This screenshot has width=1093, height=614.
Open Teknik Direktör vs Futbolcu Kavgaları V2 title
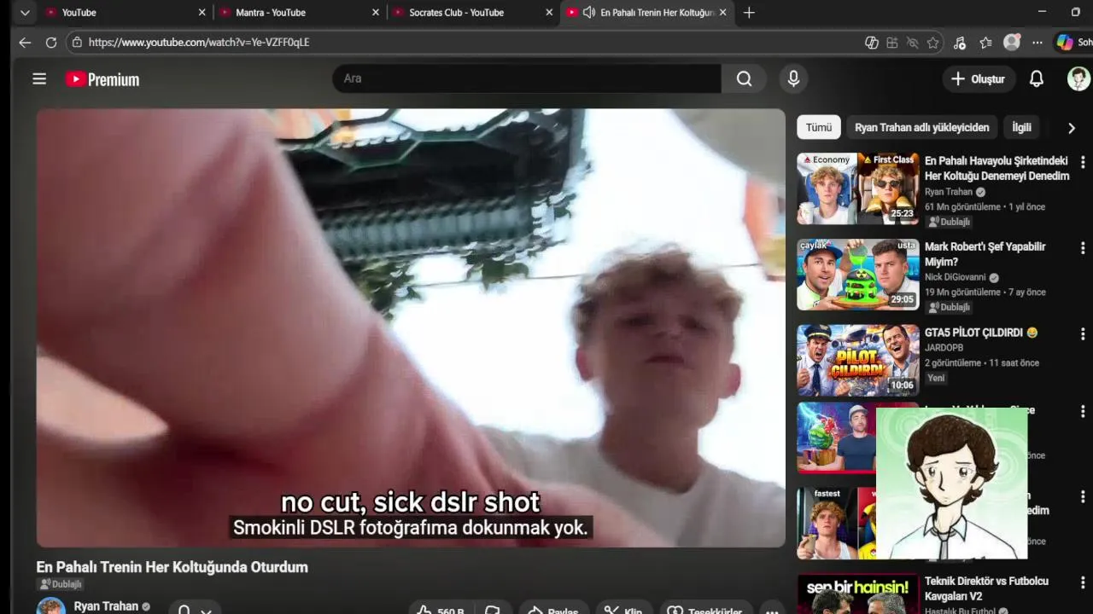click(986, 588)
